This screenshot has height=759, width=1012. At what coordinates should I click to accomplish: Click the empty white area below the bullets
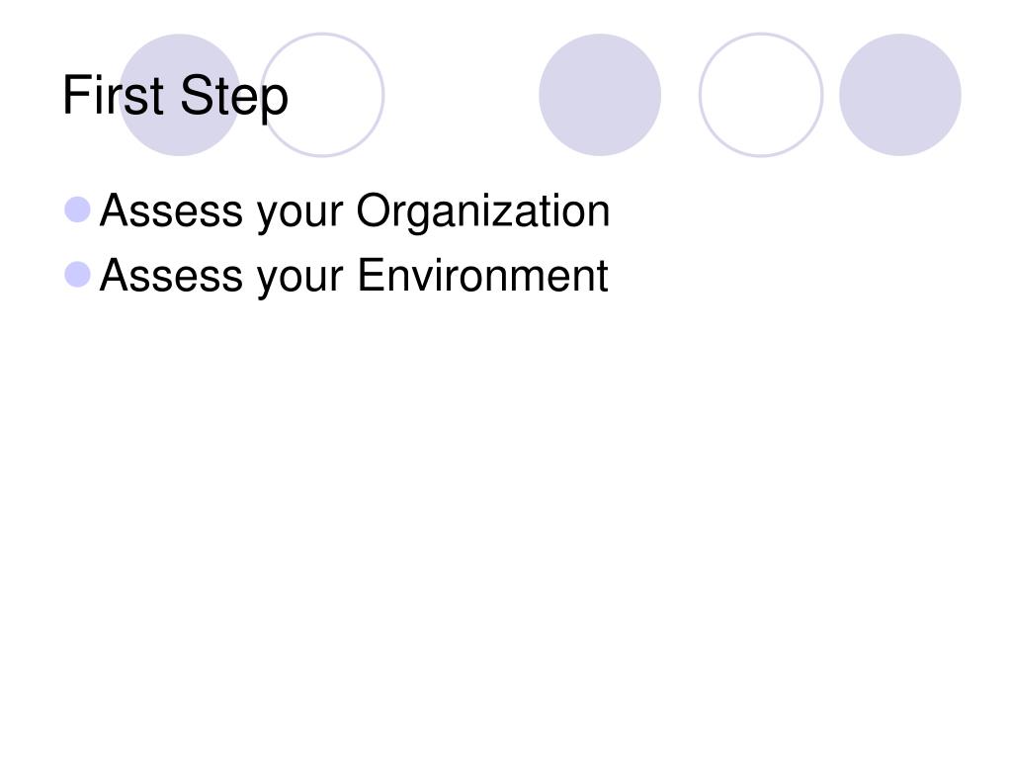click(506, 516)
